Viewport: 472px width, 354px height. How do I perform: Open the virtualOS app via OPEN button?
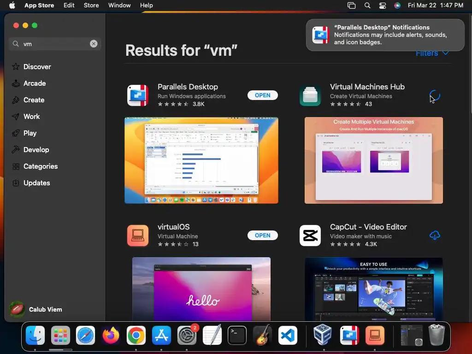262,236
